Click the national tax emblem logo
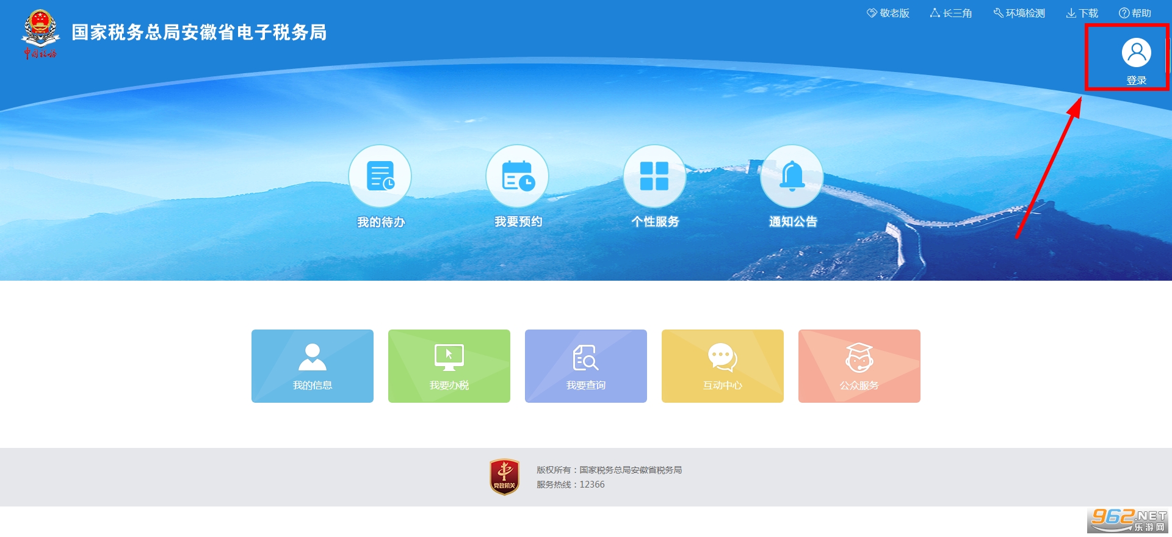Viewport: 1172px width, 537px height. (41, 34)
